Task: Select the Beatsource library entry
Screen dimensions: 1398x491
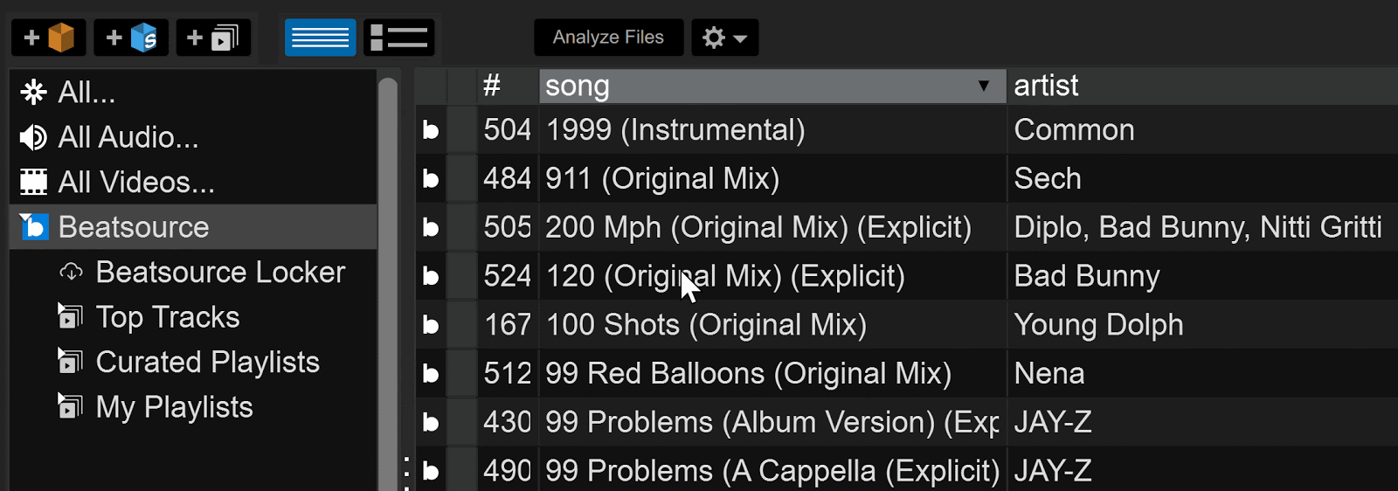Action: coord(193,227)
